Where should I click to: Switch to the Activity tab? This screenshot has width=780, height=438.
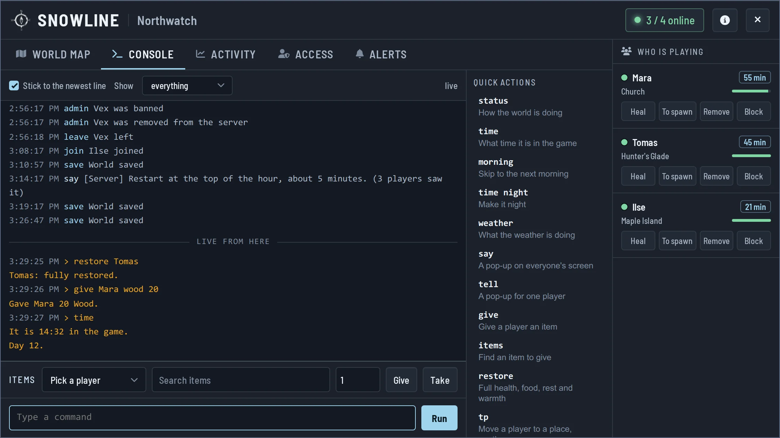[226, 54]
